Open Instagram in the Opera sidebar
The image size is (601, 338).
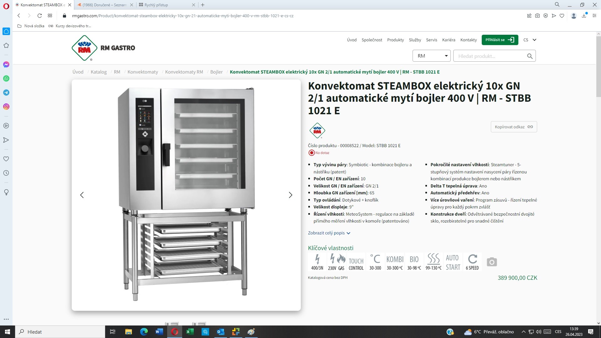pyautogui.click(x=6, y=107)
